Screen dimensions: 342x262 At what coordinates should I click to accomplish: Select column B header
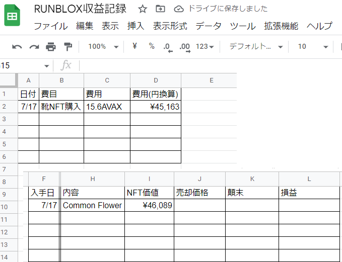(x=61, y=80)
